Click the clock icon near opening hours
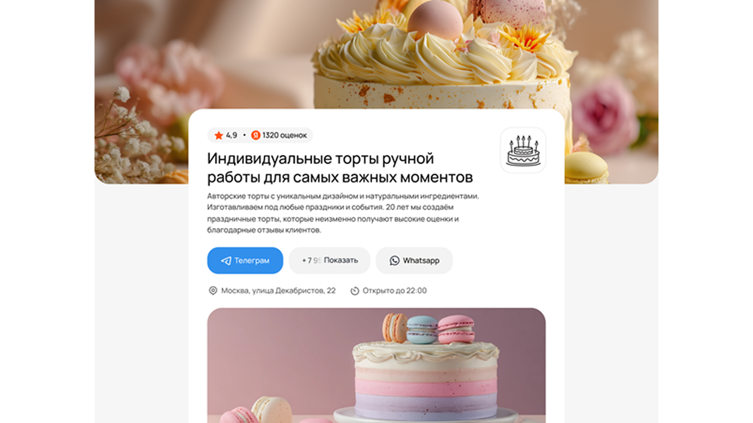Image resolution: width=753 pixels, height=423 pixels. (355, 291)
